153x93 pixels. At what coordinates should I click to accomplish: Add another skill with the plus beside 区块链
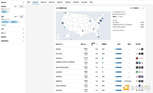[19, 22]
